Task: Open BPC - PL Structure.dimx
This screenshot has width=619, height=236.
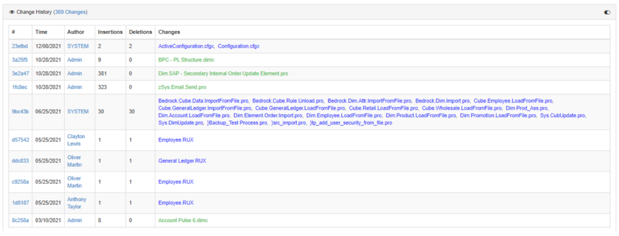Action: pos(186,60)
